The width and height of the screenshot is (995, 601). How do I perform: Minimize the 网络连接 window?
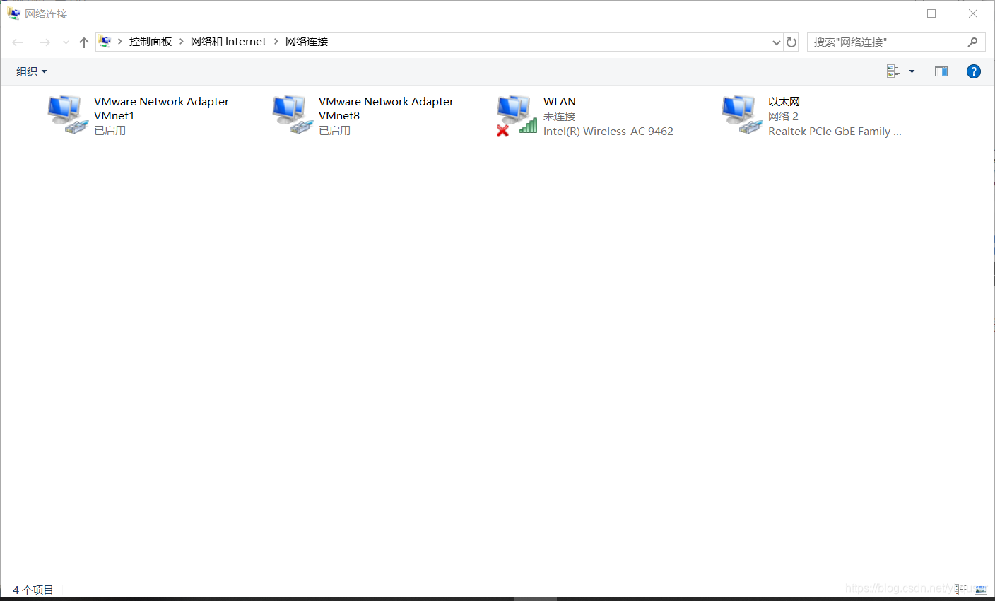(x=890, y=13)
